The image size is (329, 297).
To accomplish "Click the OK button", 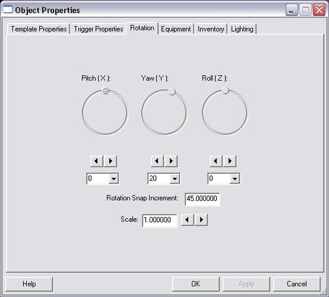I will tap(196, 284).
